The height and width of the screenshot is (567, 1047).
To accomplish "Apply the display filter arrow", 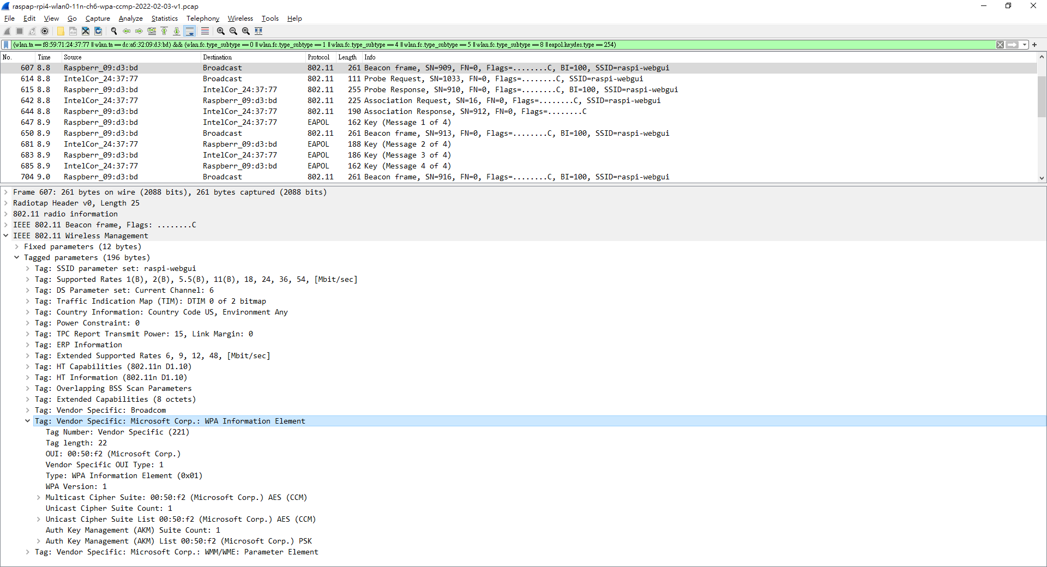I will [1012, 45].
